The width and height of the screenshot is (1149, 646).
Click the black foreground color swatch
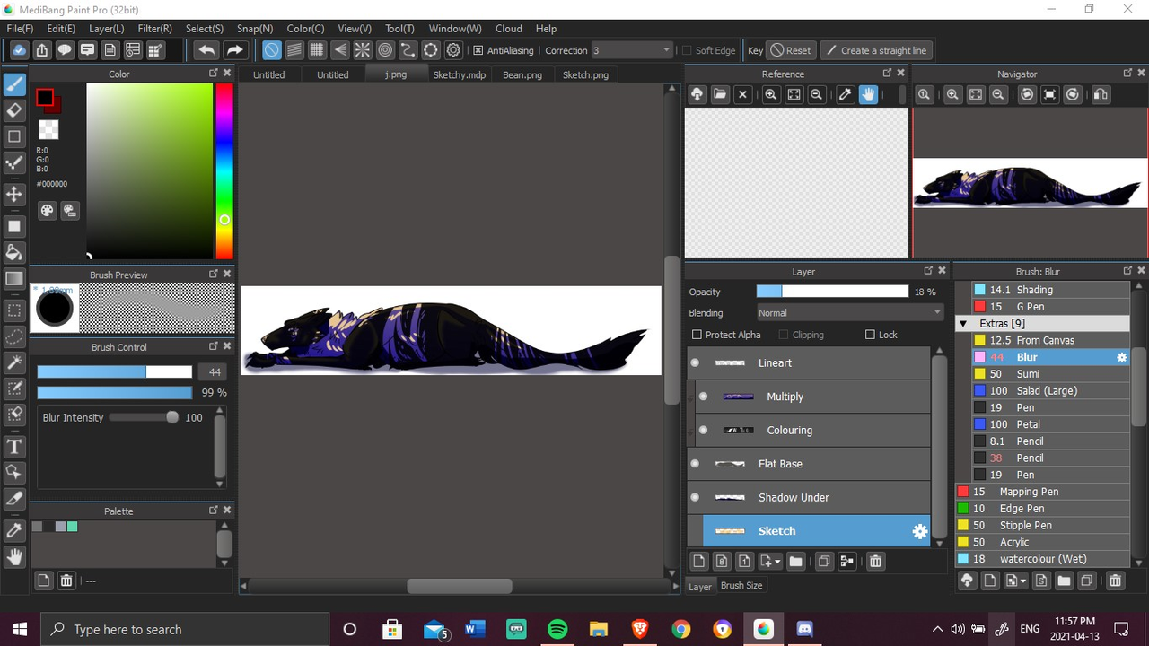coord(44,97)
